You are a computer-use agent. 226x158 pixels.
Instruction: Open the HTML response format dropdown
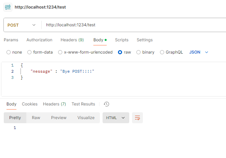[116, 118]
